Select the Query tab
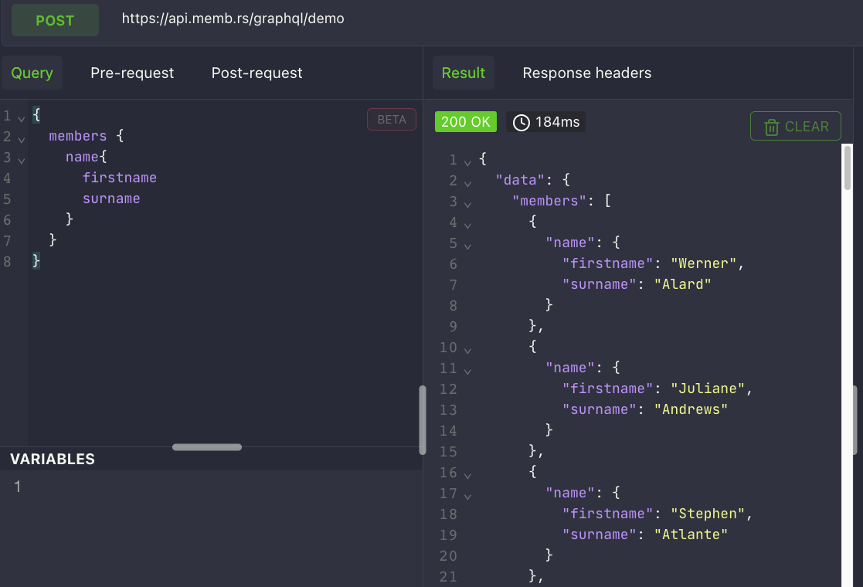863x587 pixels. click(x=32, y=73)
